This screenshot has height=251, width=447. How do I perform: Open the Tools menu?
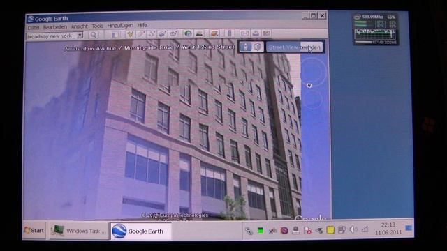(x=97, y=26)
